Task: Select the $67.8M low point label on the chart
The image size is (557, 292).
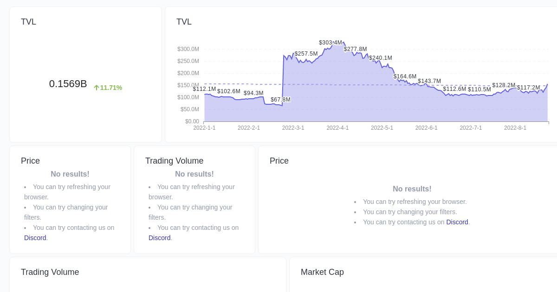Action: click(280, 100)
